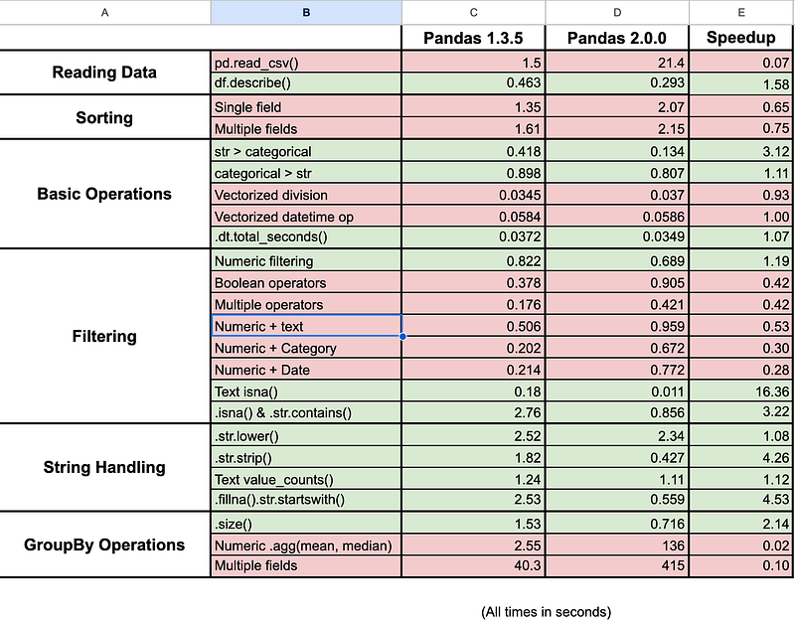The image size is (795, 623).
Task: Click column C header
Action: point(473,12)
